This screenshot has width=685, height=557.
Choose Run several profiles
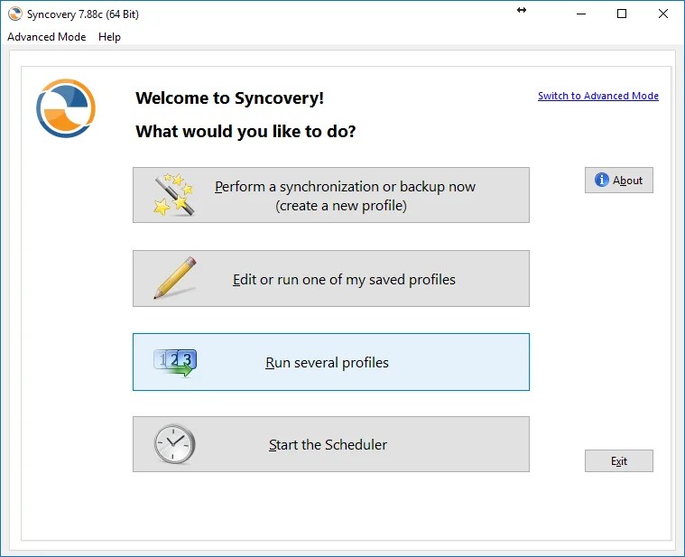click(x=331, y=362)
